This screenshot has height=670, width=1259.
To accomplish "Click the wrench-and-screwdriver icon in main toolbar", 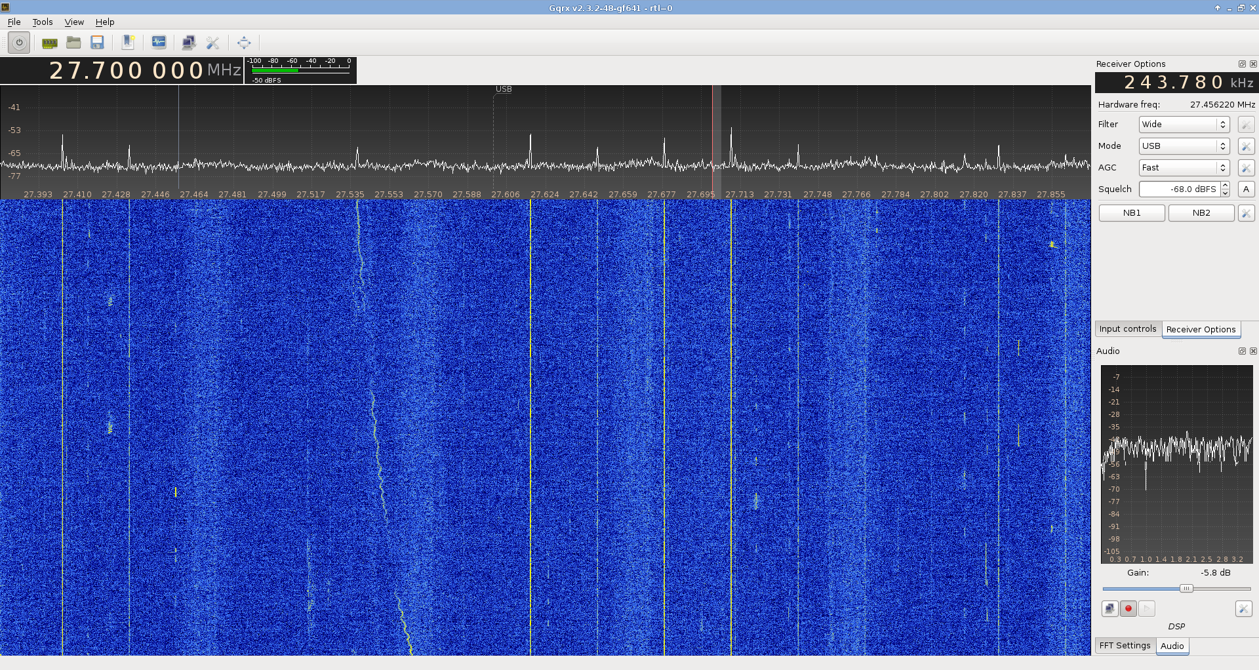I will (x=212, y=43).
